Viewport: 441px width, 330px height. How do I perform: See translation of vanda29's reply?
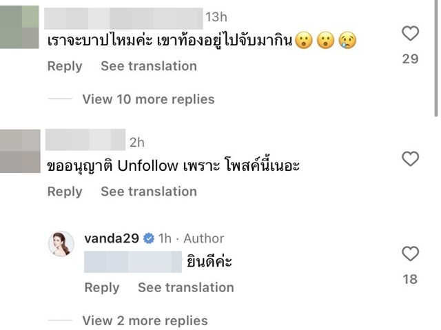(x=186, y=287)
